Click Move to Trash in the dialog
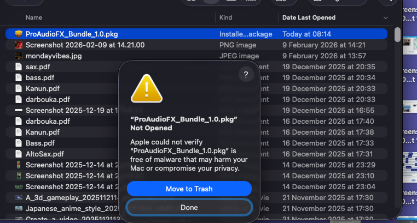The image size is (417, 223). click(x=189, y=189)
